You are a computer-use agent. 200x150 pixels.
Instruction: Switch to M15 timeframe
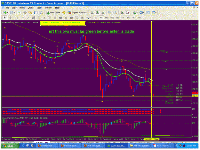[x=107, y=18]
